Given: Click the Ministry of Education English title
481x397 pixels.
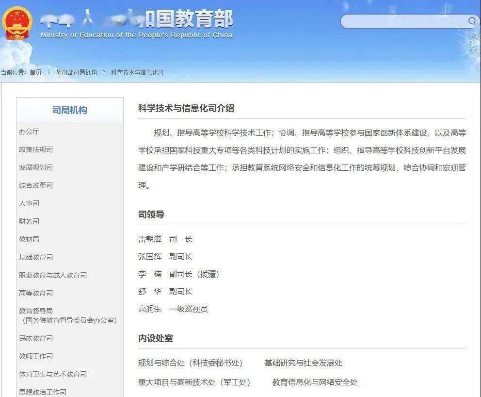Looking at the screenshot, I should click(x=137, y=35).
